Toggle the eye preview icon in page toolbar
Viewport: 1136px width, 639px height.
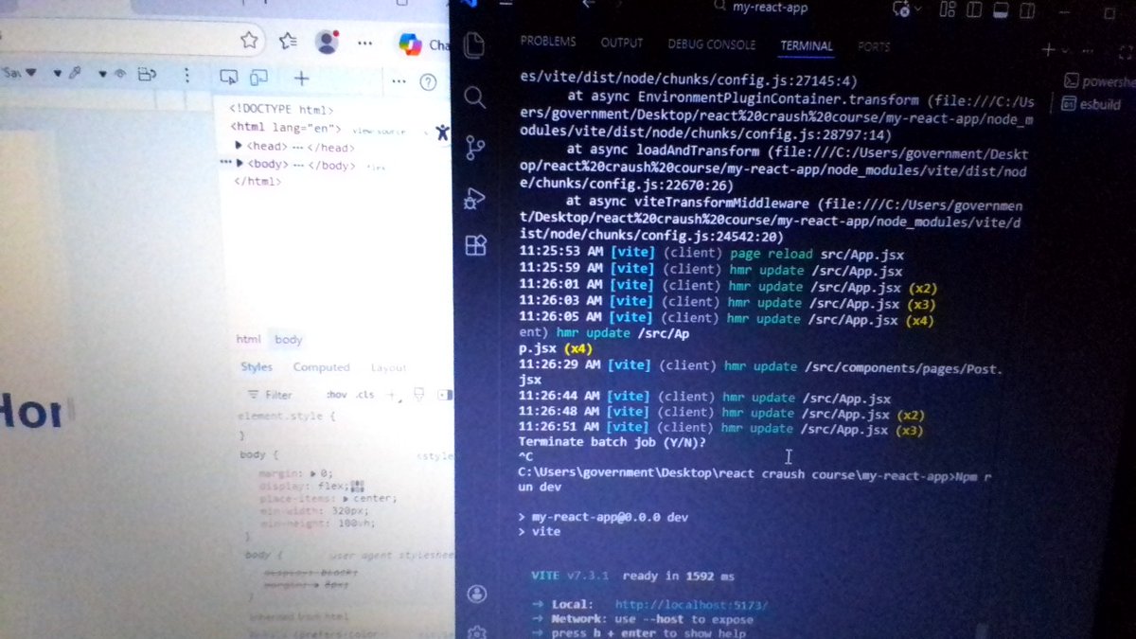pyautogui.click(x=120, y=74)
